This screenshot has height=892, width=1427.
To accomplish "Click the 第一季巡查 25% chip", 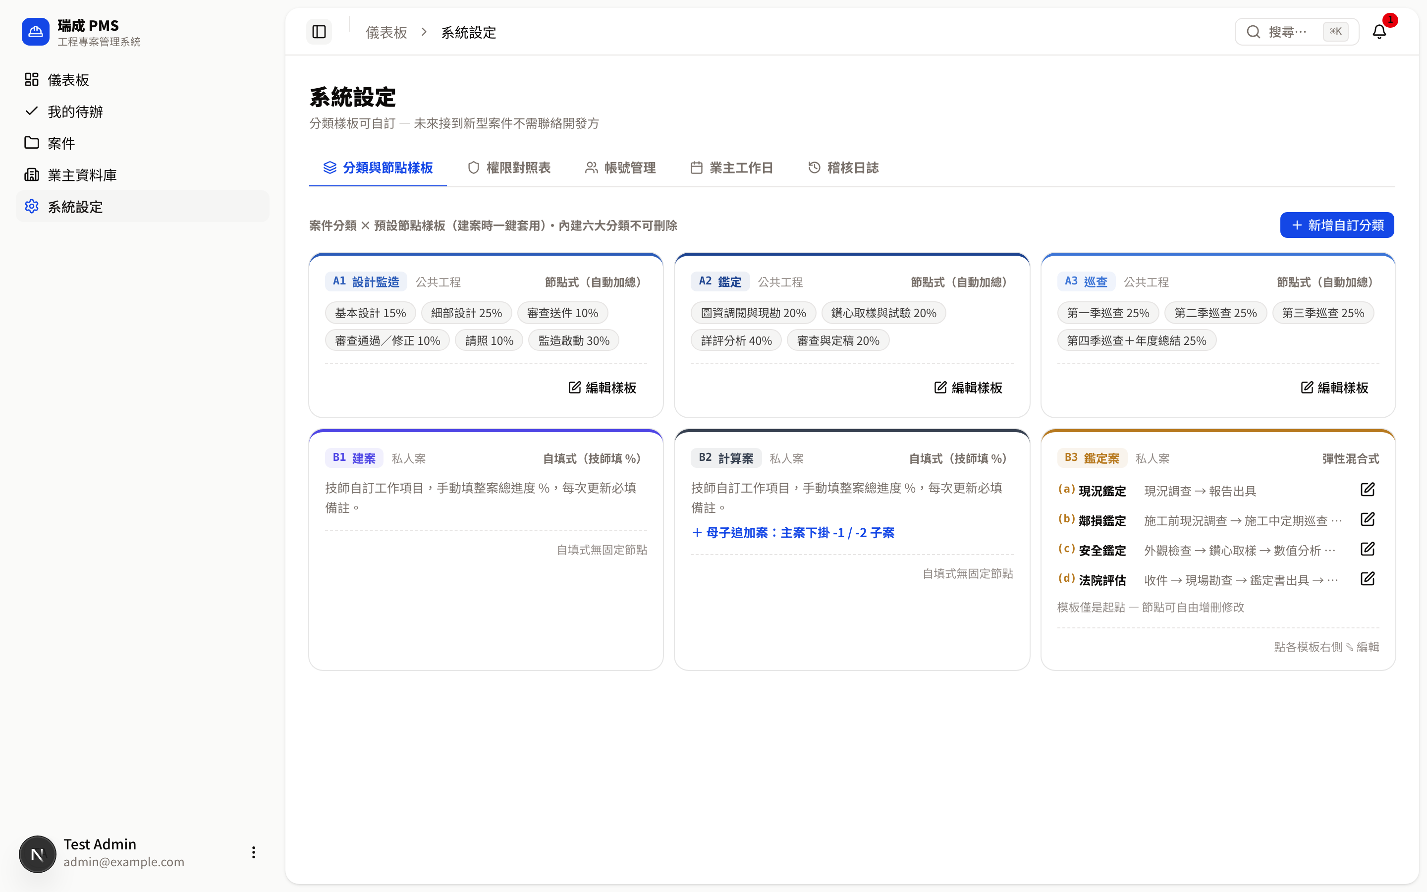I will coord(1108,313).
